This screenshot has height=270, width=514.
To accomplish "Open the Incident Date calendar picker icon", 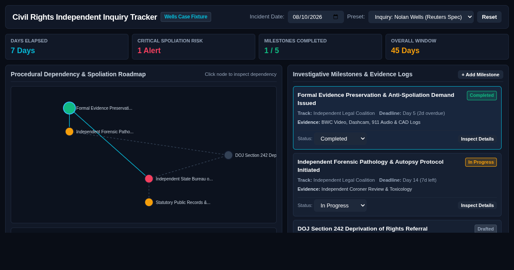I will [335, 17].
